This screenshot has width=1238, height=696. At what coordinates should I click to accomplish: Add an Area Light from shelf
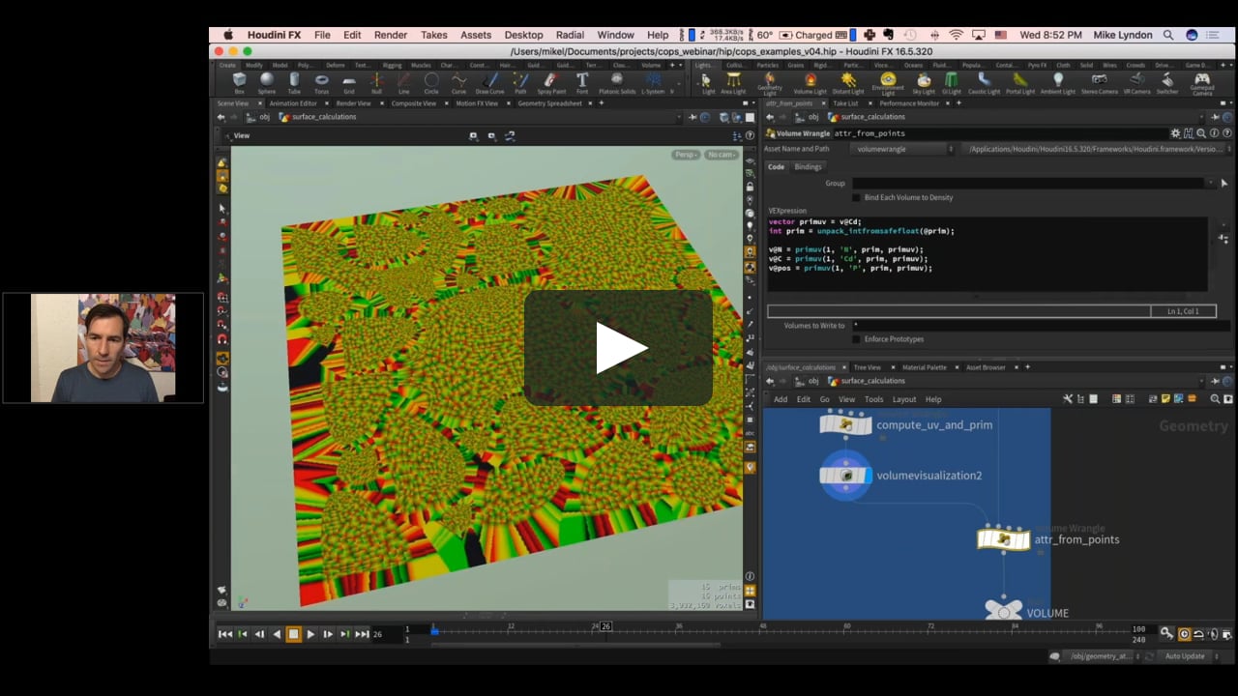click(x=733, y=83)
